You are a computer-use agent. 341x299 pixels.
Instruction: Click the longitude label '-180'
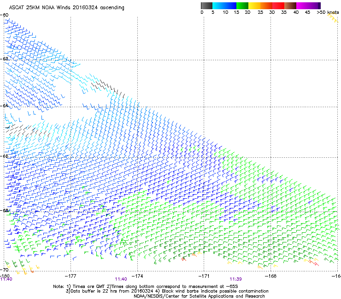click(x=5, y=276)
